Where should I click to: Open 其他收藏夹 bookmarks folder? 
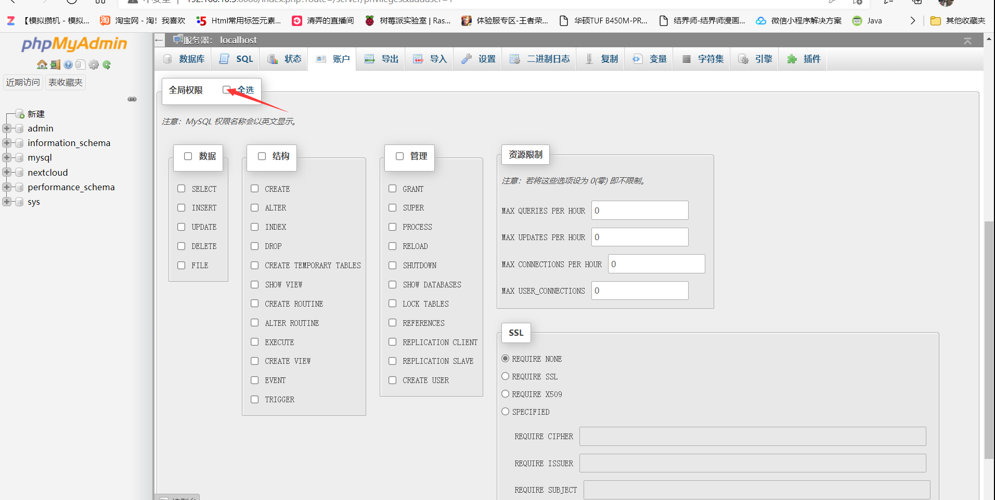(958, 21)
